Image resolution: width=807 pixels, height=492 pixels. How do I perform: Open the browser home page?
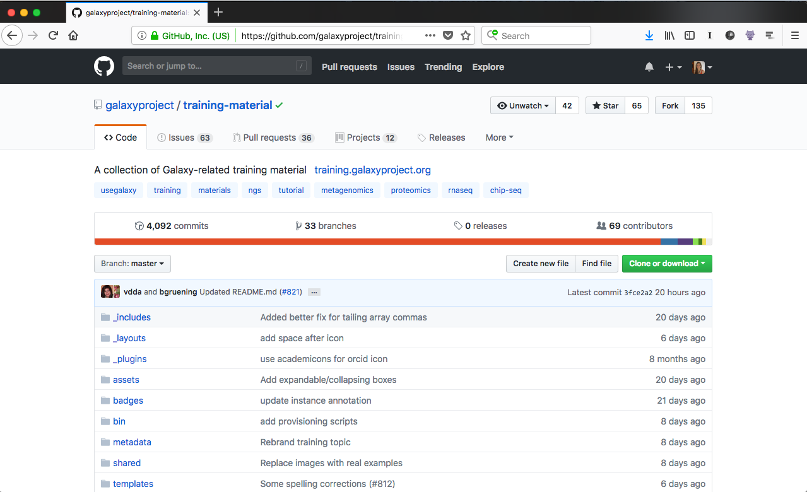click(73, 35)
